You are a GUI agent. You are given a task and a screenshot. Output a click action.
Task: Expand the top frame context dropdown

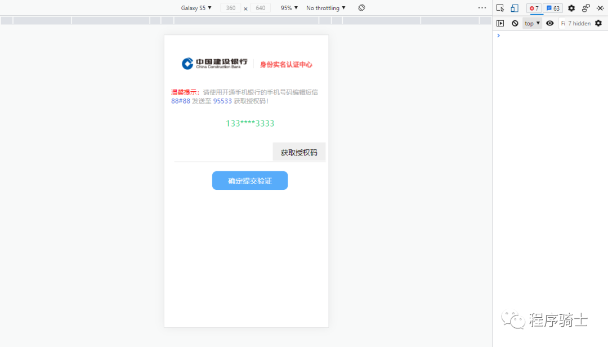pyautogui.click(x=531, y=23)
